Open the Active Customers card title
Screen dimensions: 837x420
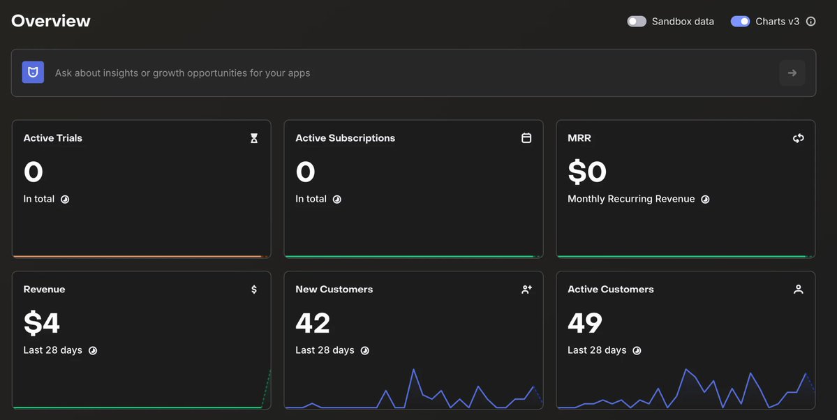[x=611, y=290]
